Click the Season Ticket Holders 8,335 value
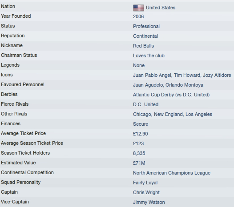 click(139, 153)
